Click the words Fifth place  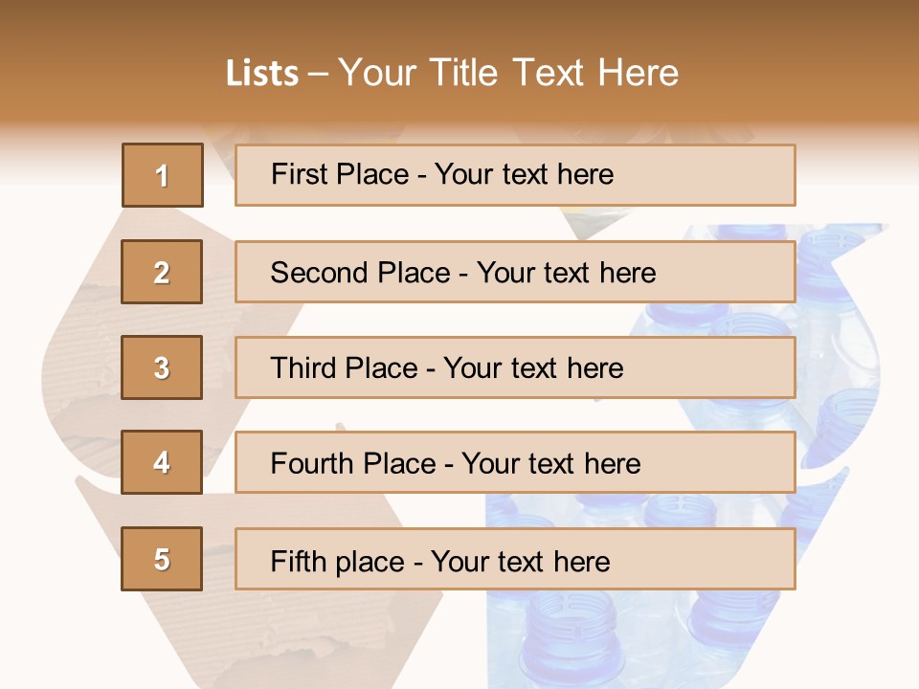[338, 562]
